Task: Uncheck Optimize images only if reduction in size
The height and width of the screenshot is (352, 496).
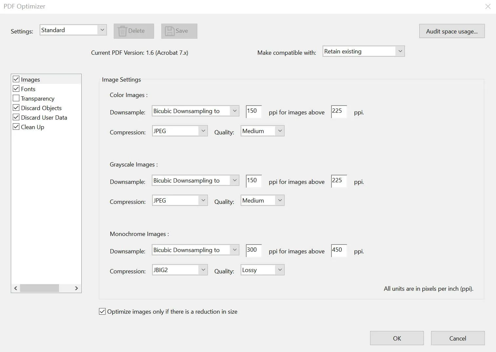Action: click(x=102, y=311)
